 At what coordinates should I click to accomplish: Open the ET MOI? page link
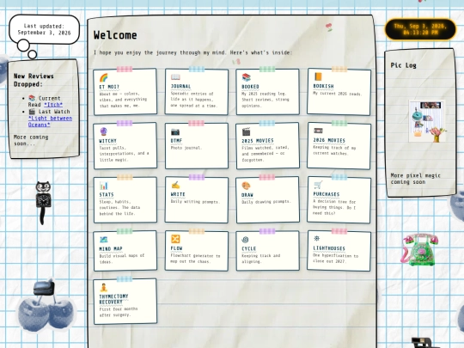tap(109, 87)
